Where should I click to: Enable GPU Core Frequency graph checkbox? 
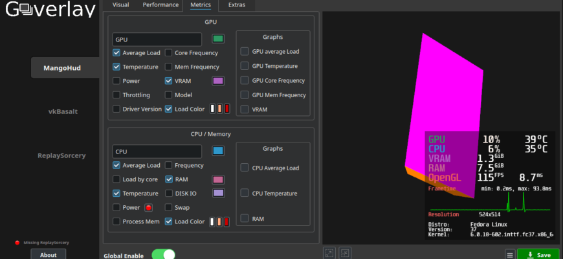[245, 80]
